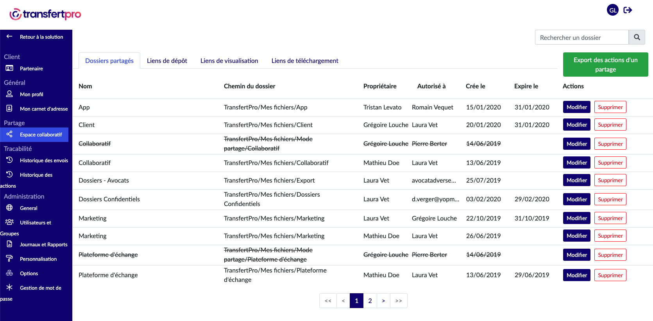Screen dimensions: 653x321
Task: Click the Personnalisation paint roller icon
Action: pyautogui.click(x=9, y=258)
